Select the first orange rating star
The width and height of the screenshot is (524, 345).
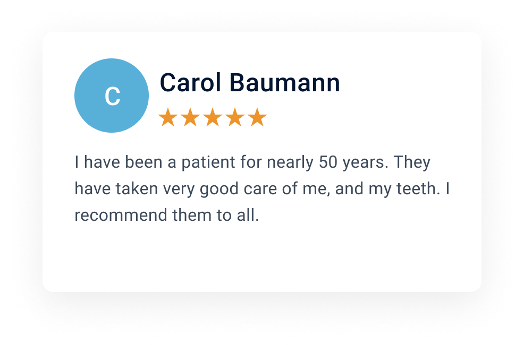pos(168,117)
